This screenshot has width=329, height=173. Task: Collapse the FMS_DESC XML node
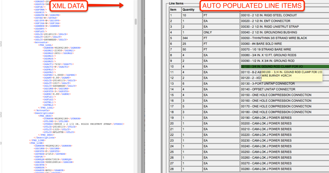[x=1, y=116]
